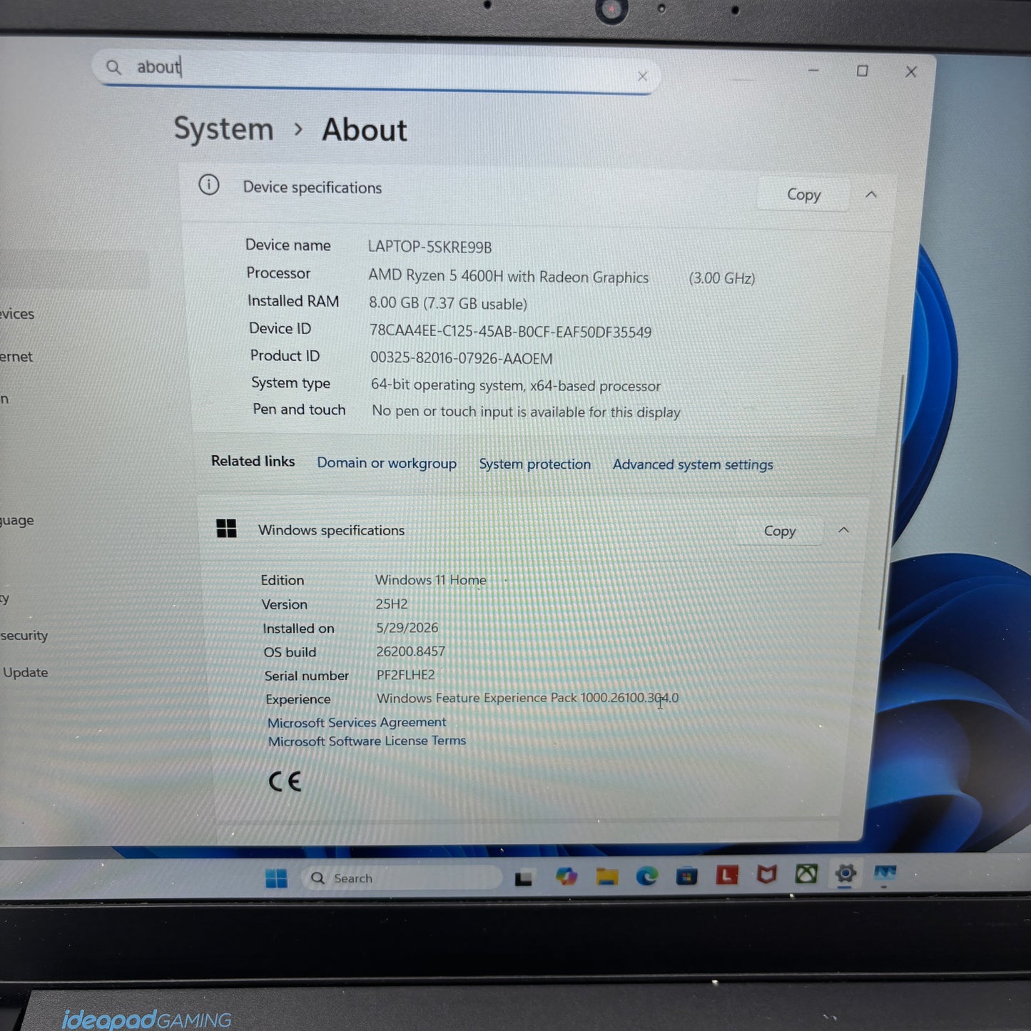Collapse the Device specifications section
This screenshot has height=1031, width=1031.
[x=871, y=194]
